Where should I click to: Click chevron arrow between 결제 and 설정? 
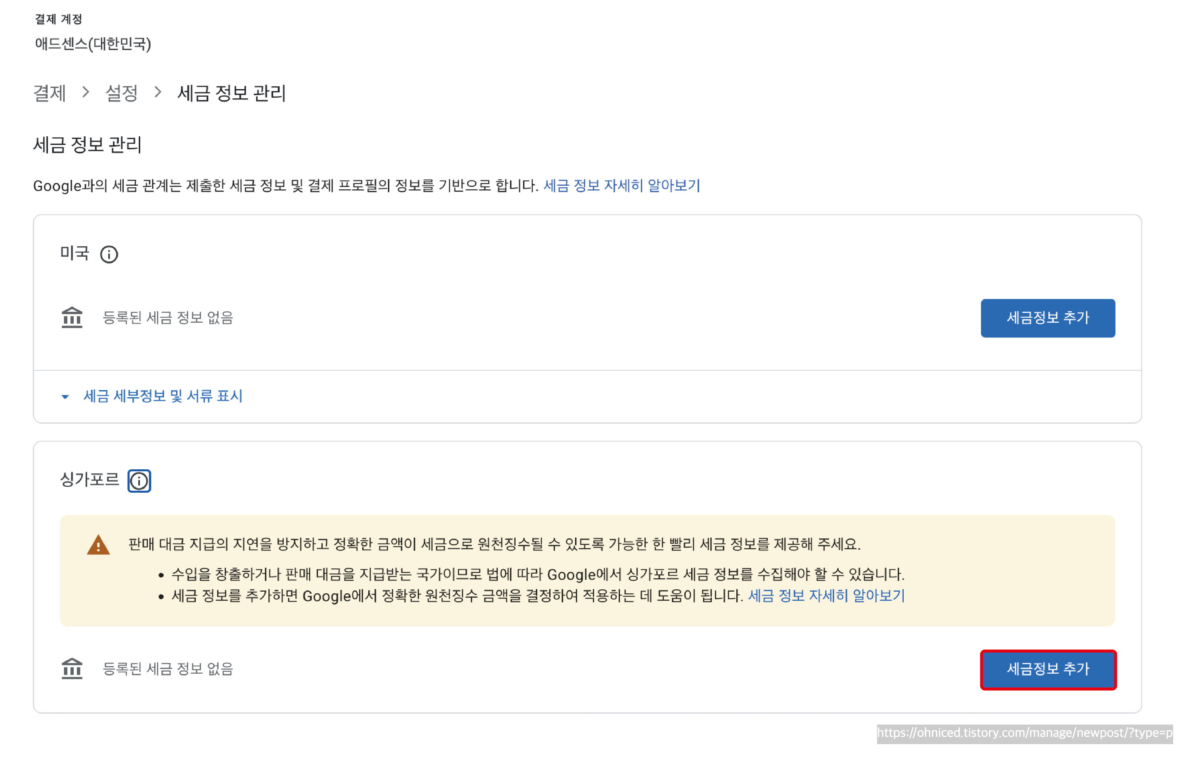[86, 92]
